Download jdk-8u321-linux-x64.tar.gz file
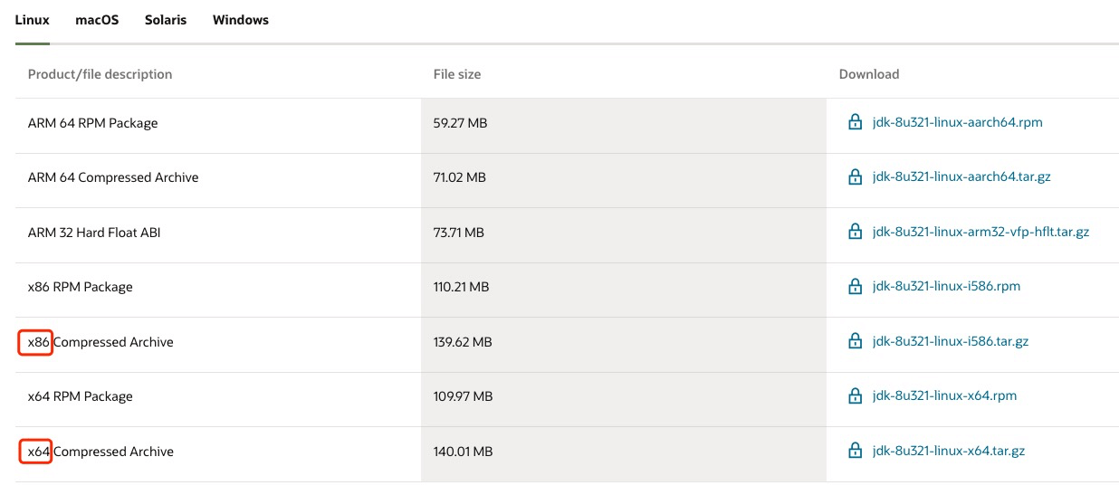Image resolution: width=1119 pixels, height=495 pixels. point(948,451)
